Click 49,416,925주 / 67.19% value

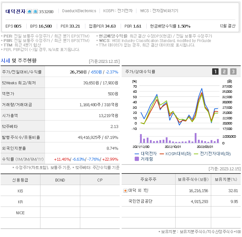tap(98, 137)
